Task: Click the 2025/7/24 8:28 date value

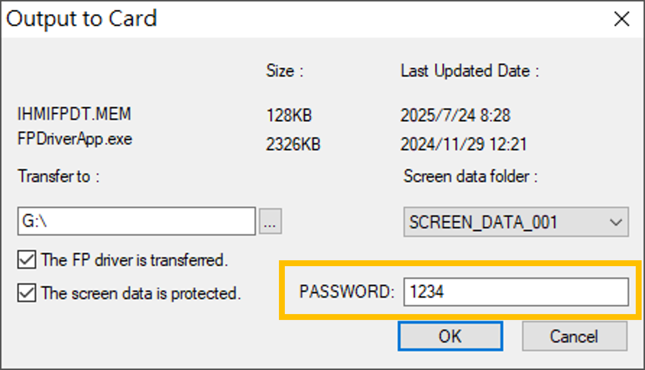Action: (x=455, y=115)
